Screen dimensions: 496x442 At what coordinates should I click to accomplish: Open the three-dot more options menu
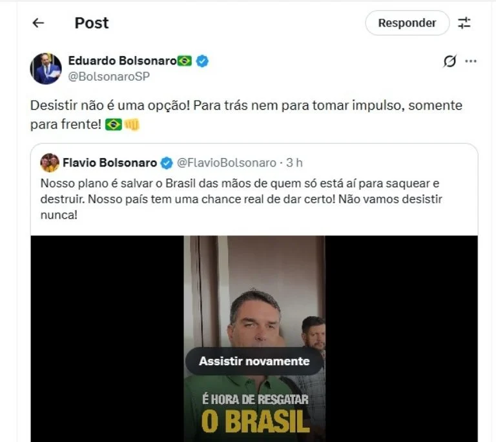(x=471, y=61)
